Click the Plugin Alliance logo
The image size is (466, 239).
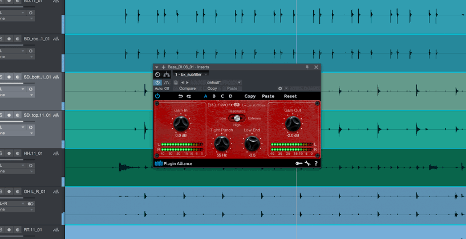(174, 164)
